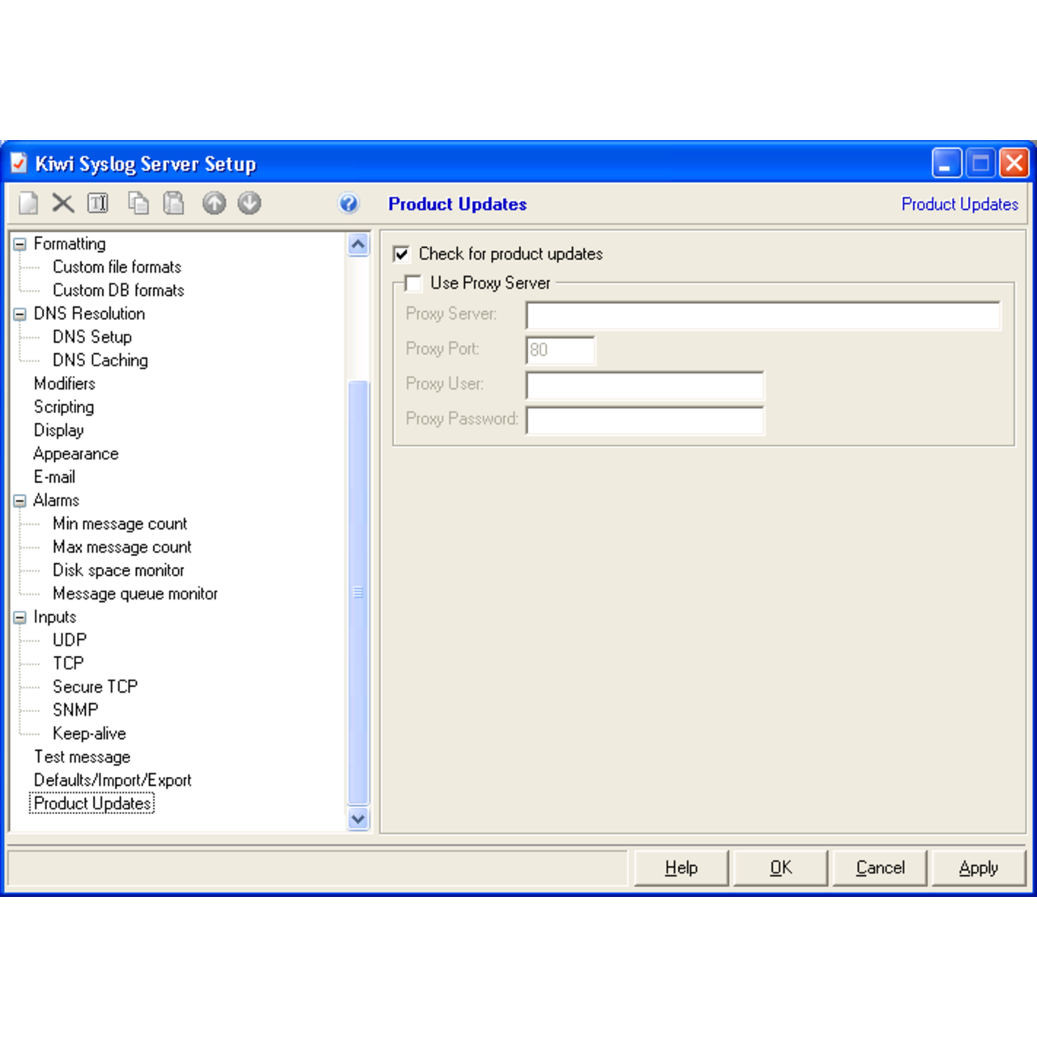Viewport: 1037px width, 1037px height.
Task: Click the New item toolbar icon
Action: tap(28, 203)
